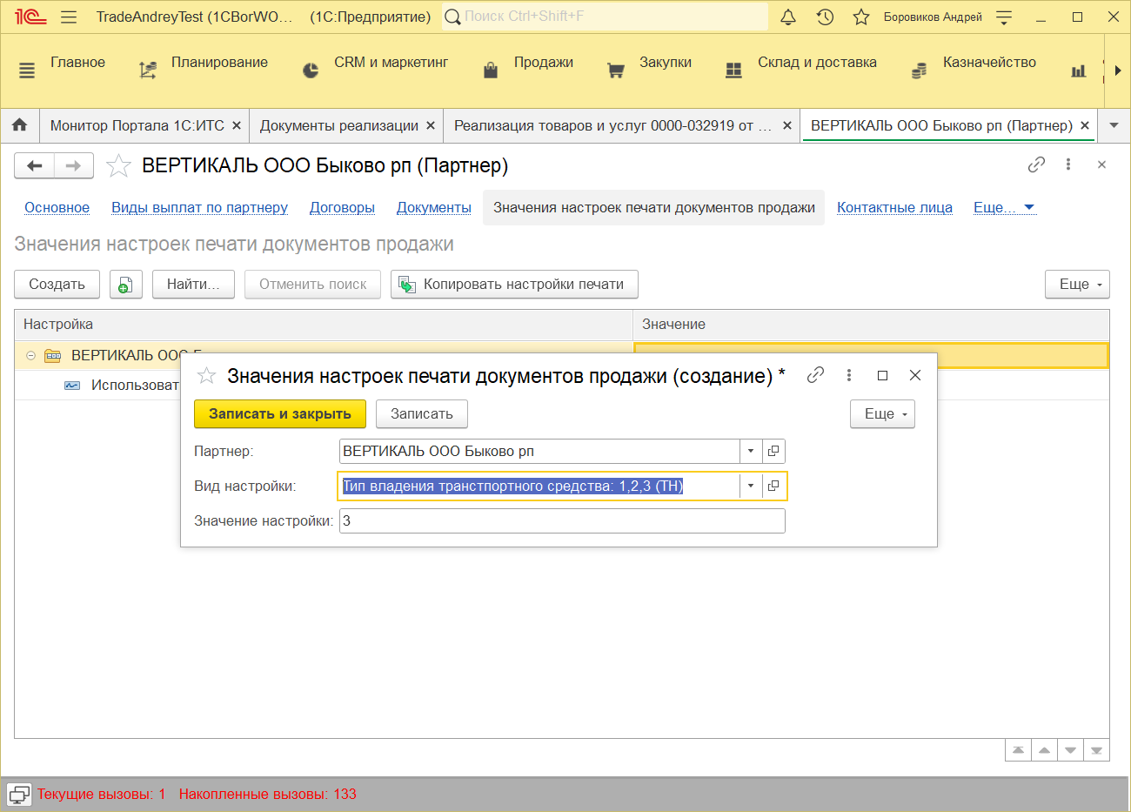This screenshot has width=1131, height=812.
Task: Collapse the ВЕРТИКАЛЬ ООО tree group
Action: point(30,355)
